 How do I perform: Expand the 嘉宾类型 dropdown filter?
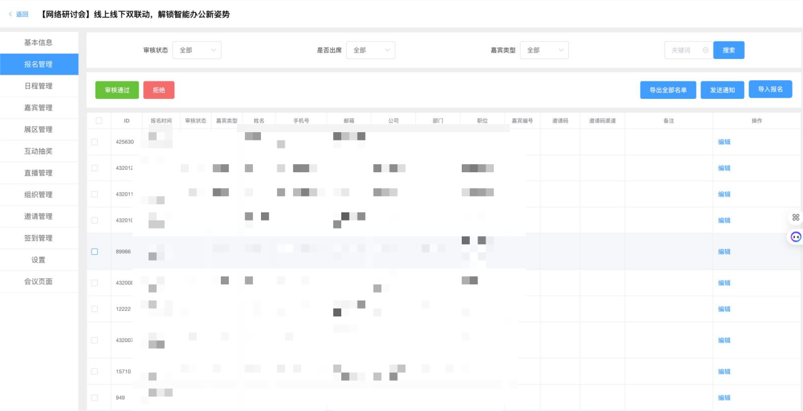pos(544,50)
